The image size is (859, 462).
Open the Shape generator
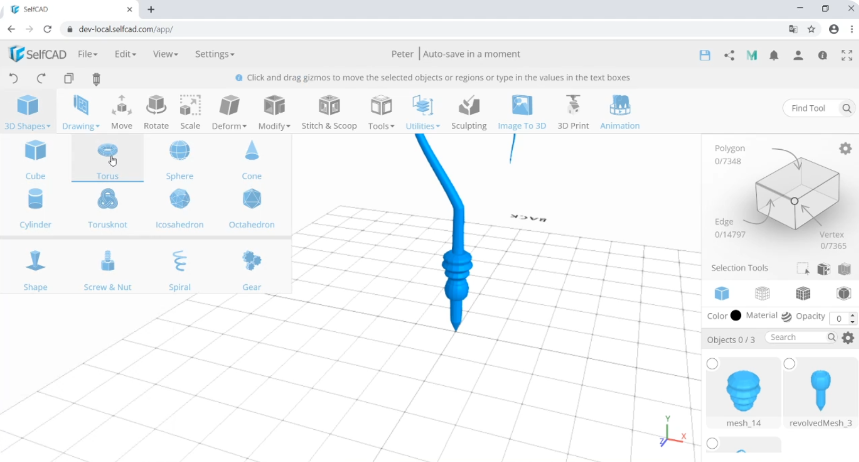click(36, 270)
